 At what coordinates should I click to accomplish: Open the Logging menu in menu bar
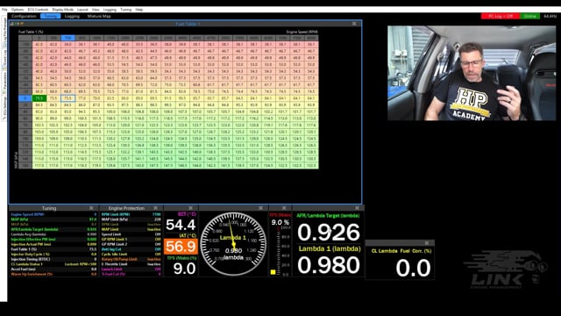tap(110, 10)
